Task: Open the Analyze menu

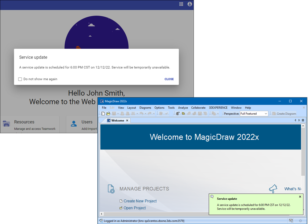Action: [x=183, y=108]
